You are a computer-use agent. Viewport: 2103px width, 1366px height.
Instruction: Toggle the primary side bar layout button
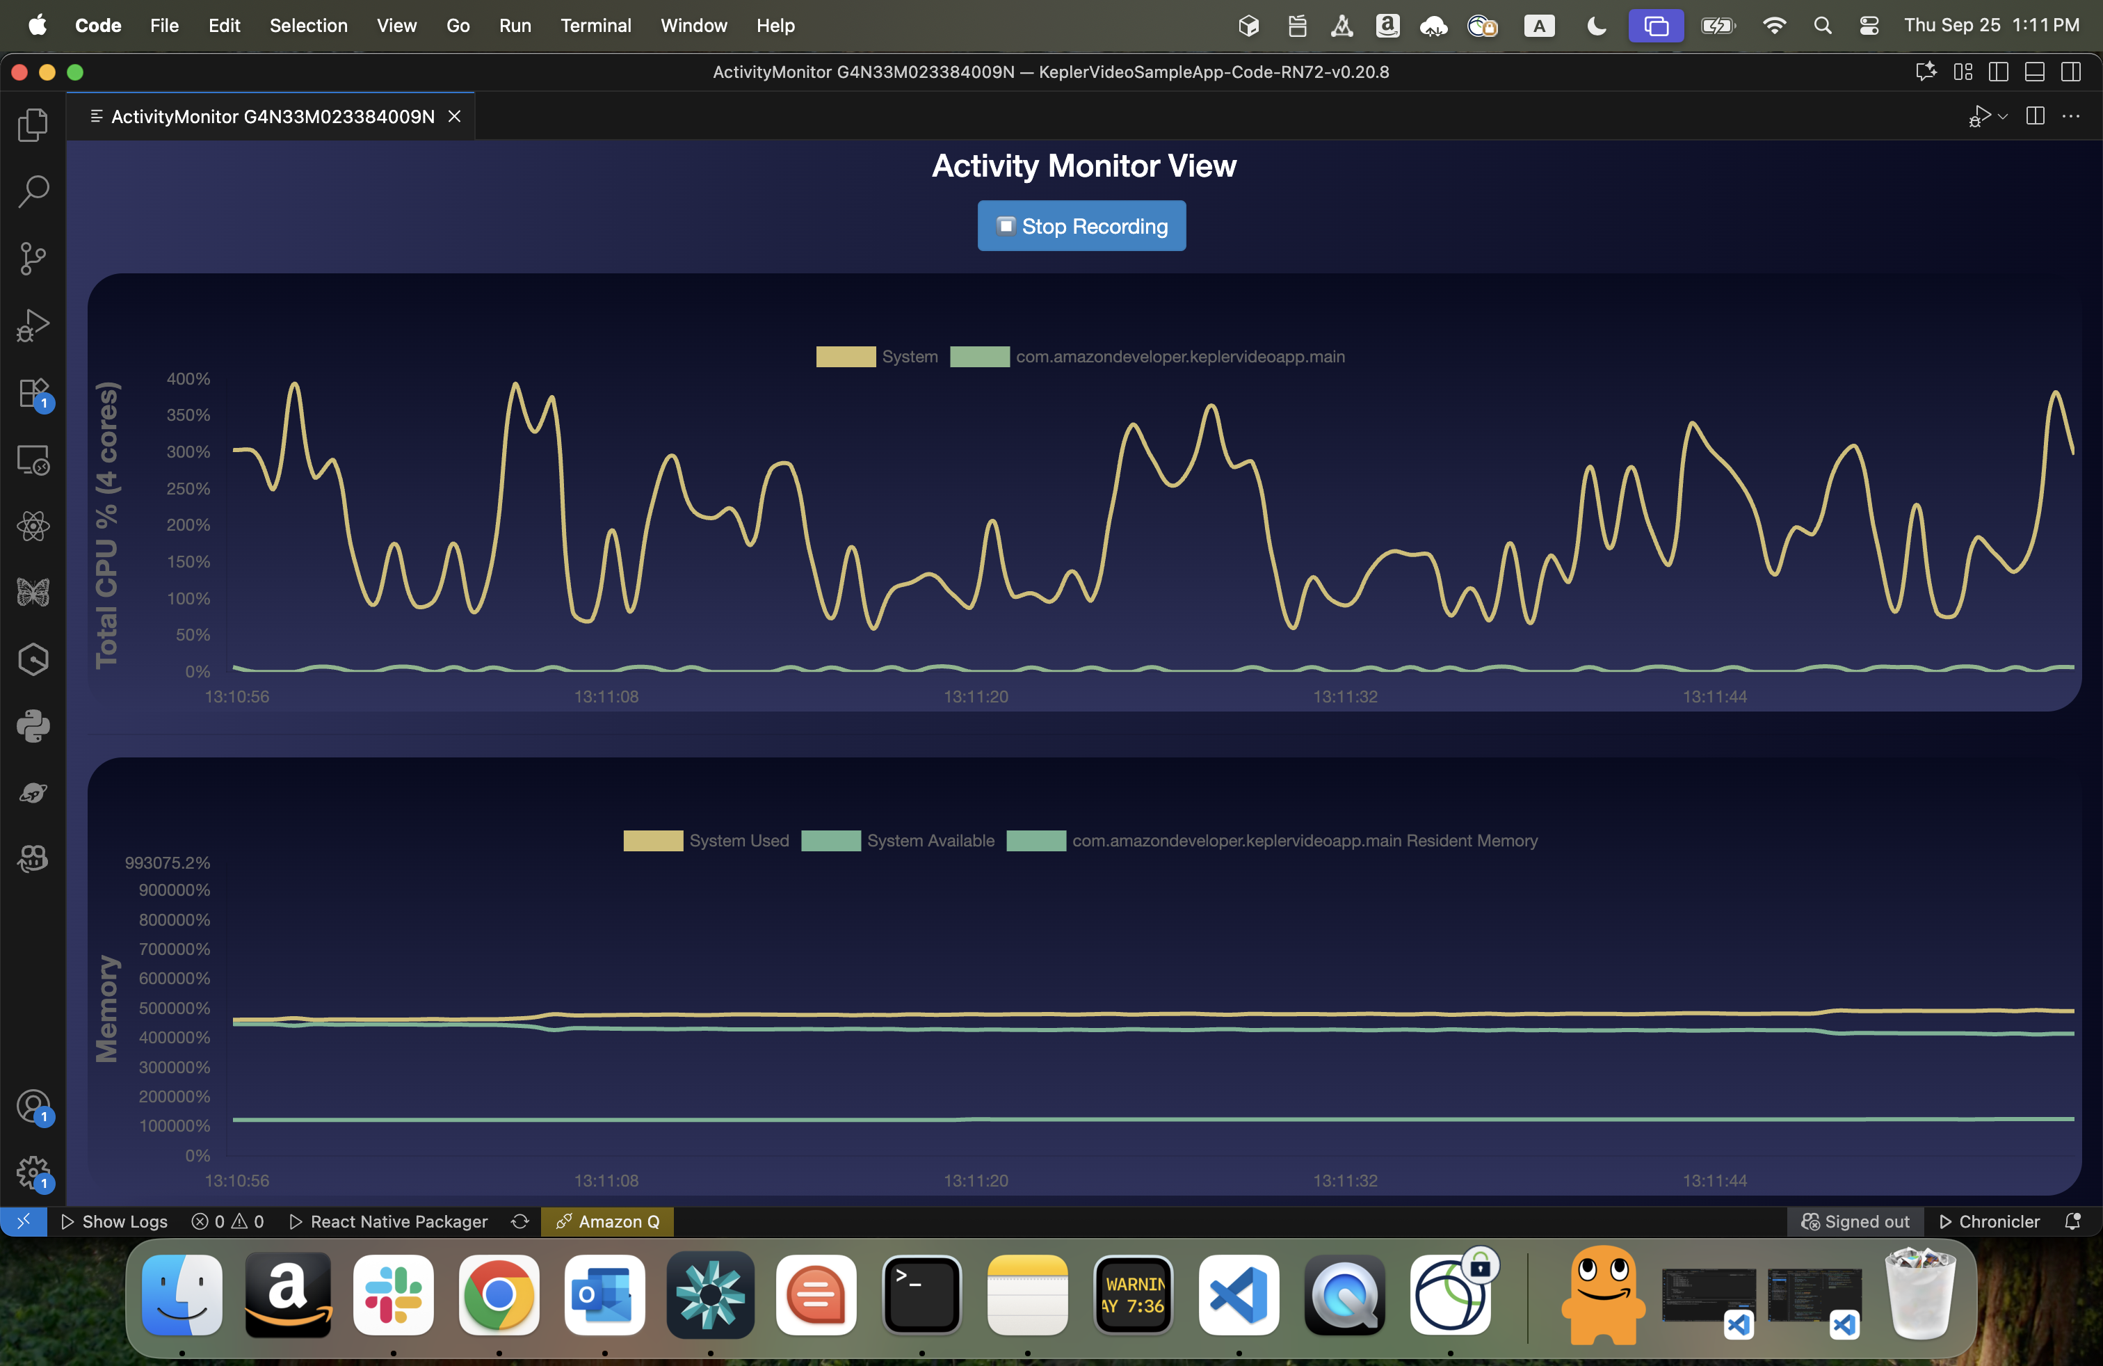(x=1998, y=72)
